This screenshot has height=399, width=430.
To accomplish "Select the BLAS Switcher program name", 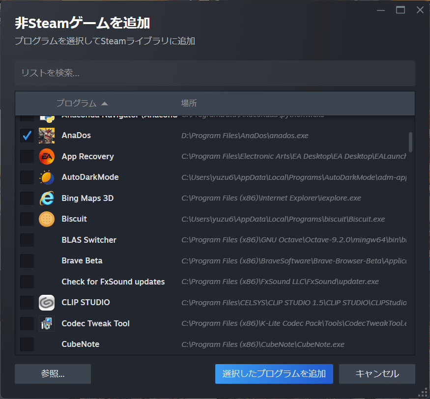I will pyautogui.click(x=89, y=240).
